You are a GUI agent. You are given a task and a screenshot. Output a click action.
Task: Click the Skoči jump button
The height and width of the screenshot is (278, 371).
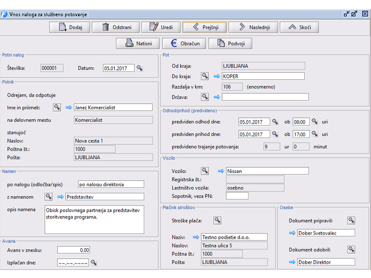(x=299, y=27)
